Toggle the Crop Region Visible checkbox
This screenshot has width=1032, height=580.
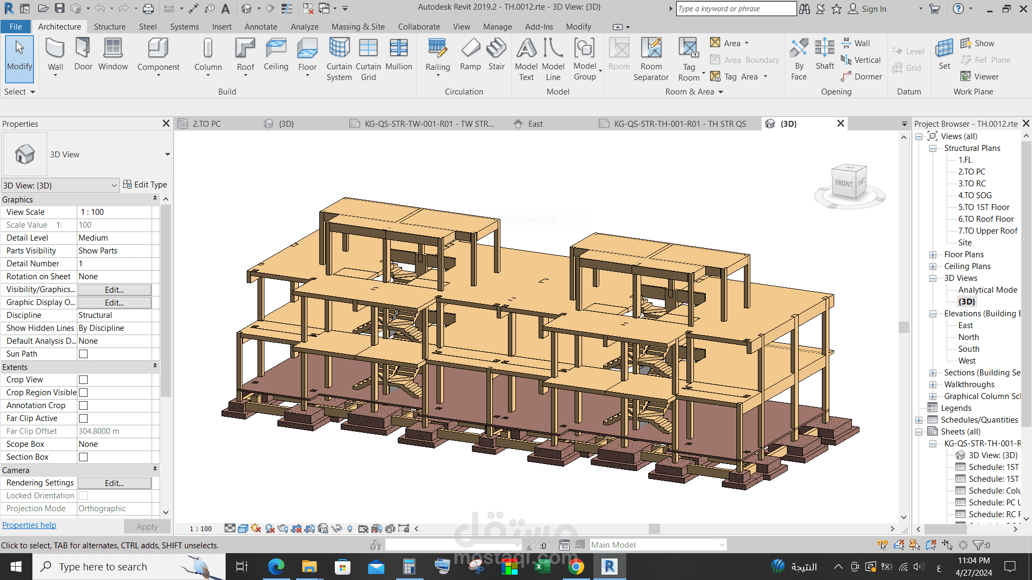tap(83, 393)
